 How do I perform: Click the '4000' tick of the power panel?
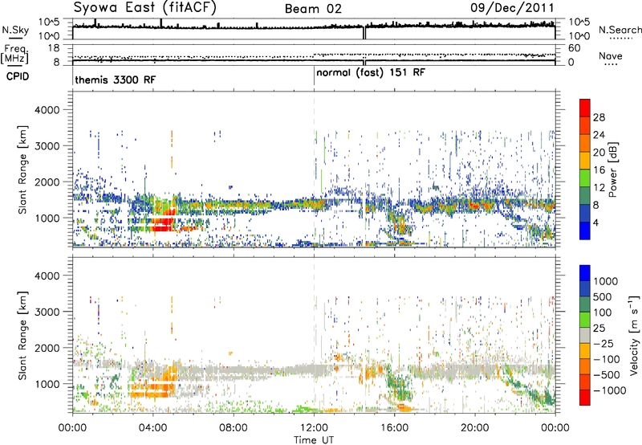pyautogui.click(x=47, y=110)
